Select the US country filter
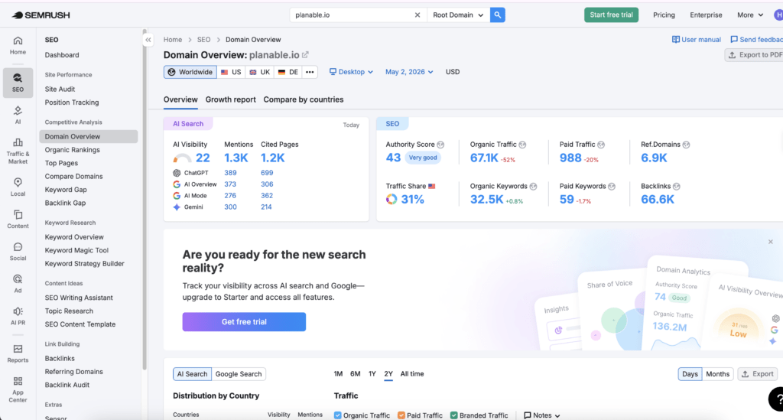Screen dimensions: 783x420 tap(231, 72)
